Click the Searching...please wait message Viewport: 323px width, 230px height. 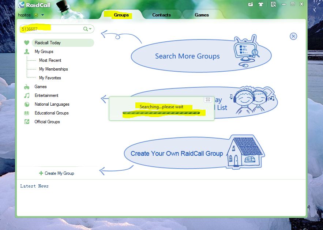pos(162,107)
